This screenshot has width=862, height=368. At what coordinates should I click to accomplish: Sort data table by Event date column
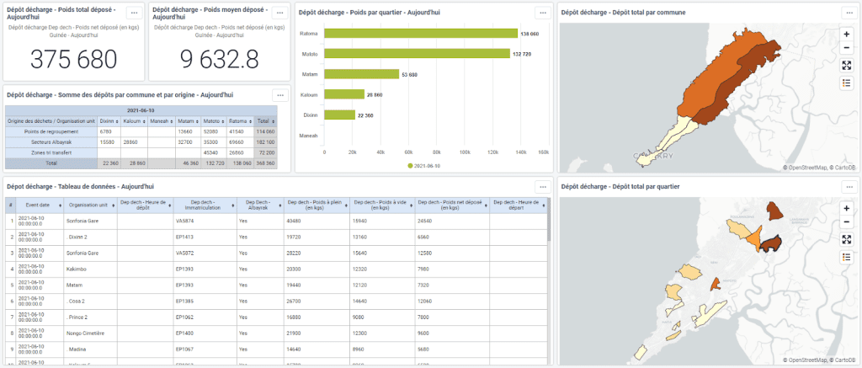point(38,205)
